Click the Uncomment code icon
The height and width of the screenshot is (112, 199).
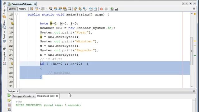click(x=117, y=9)
